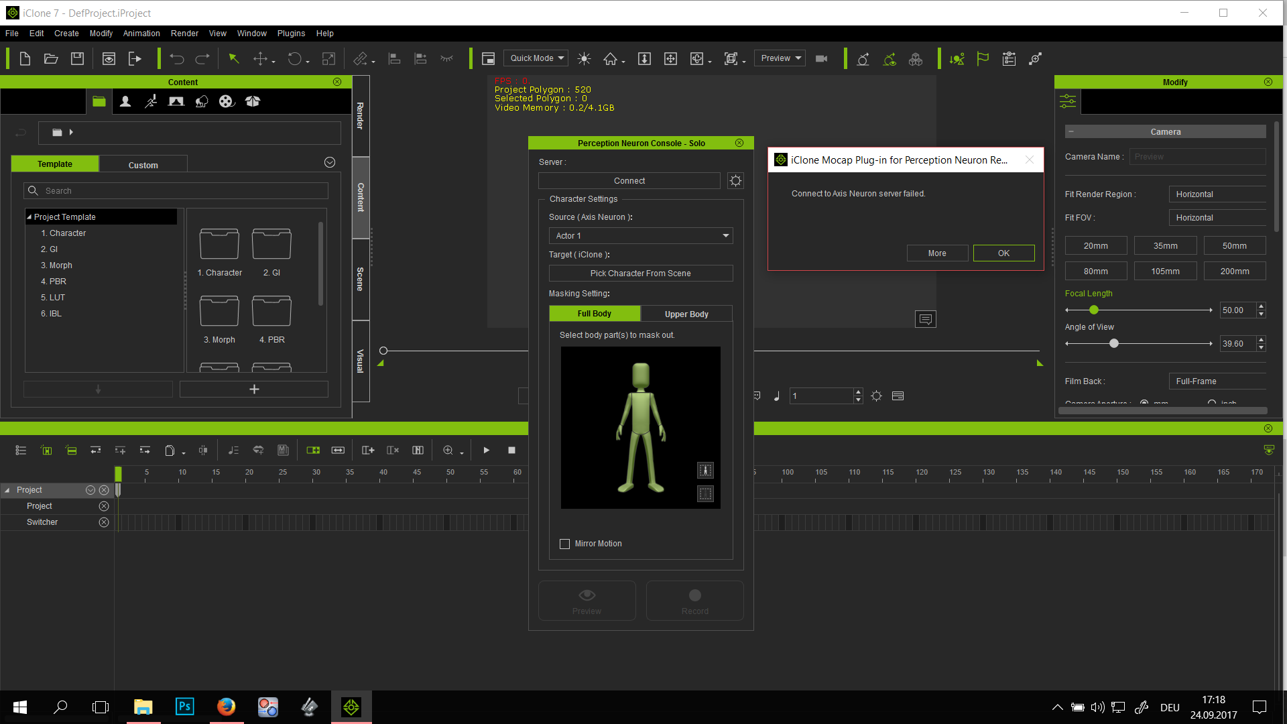The height and width of the screenshot is (724, 1287).
Task: Select Upper Body masking tab
Action: click(x=687, y=313)
